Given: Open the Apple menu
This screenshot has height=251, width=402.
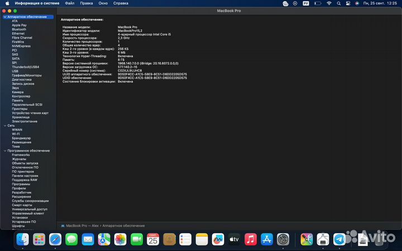Looking at the screenshot, I should [7, 3].
